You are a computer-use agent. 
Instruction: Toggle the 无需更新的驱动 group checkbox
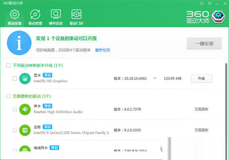(8, 96)
